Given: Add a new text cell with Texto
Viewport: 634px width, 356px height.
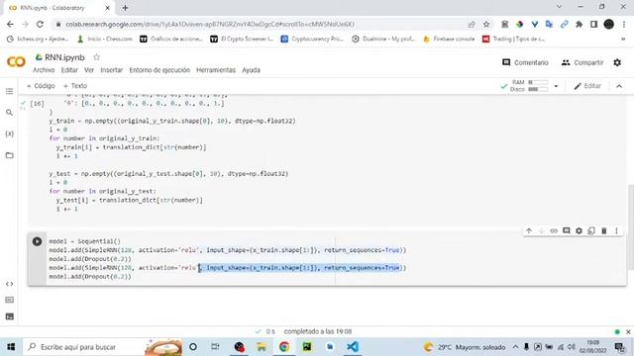Looking at the screenshot, I should pyautogui.click(x=75, y=86).
